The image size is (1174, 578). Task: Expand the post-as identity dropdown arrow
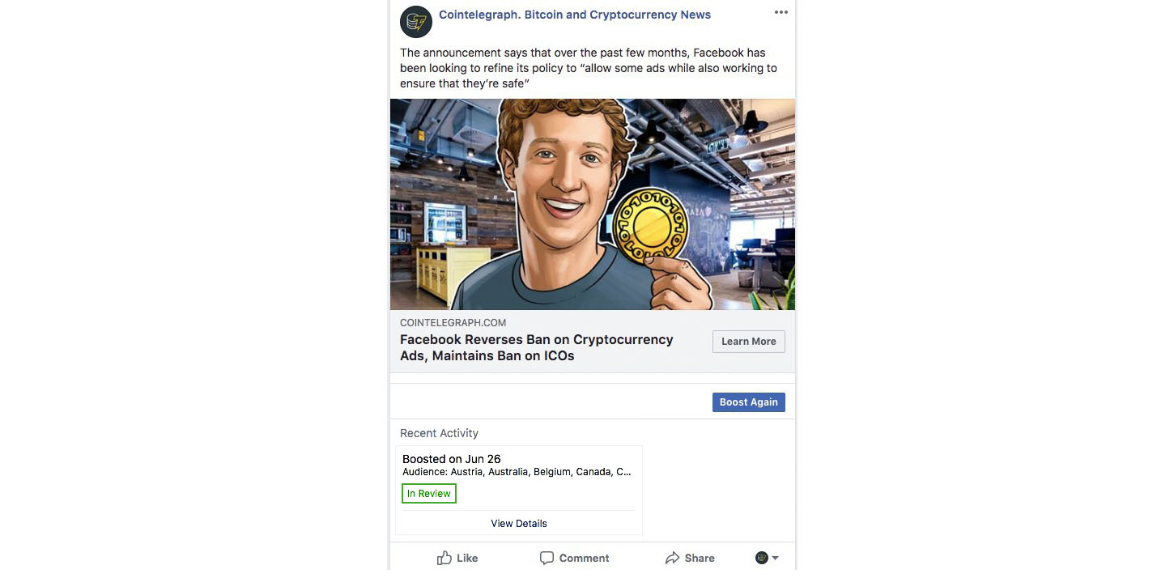tap(775, 558)
